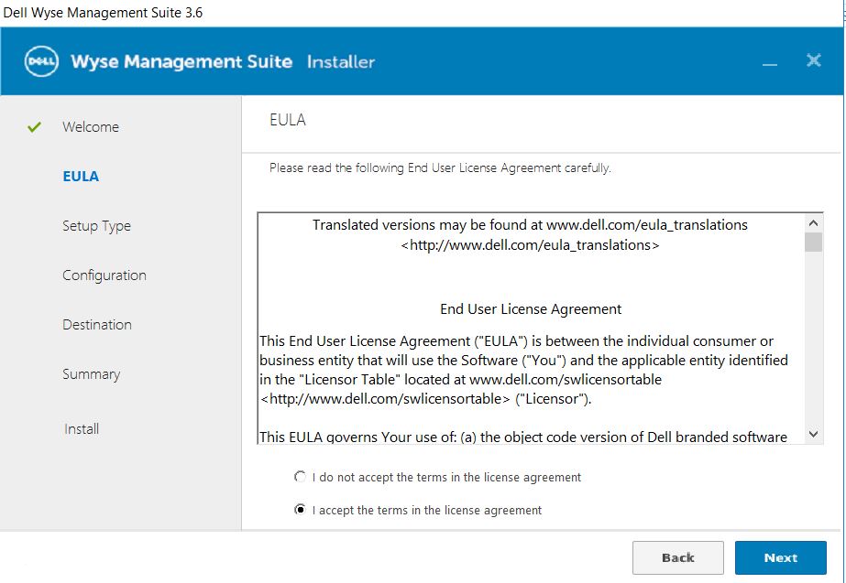Click the Install step in sidebar
This screenshot has height=583, width=846.
pos(82,428)
